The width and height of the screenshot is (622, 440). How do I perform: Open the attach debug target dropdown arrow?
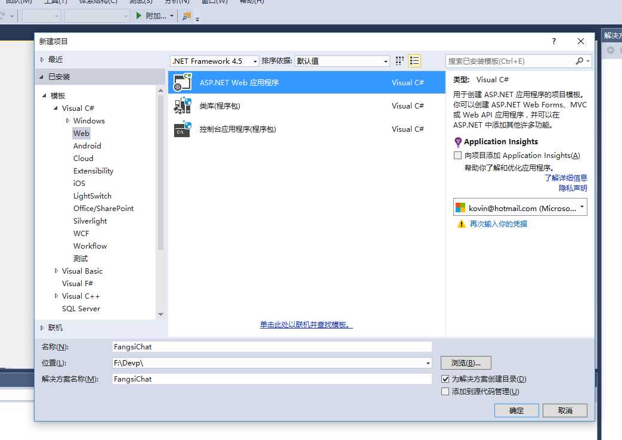(x=171, y=16)
